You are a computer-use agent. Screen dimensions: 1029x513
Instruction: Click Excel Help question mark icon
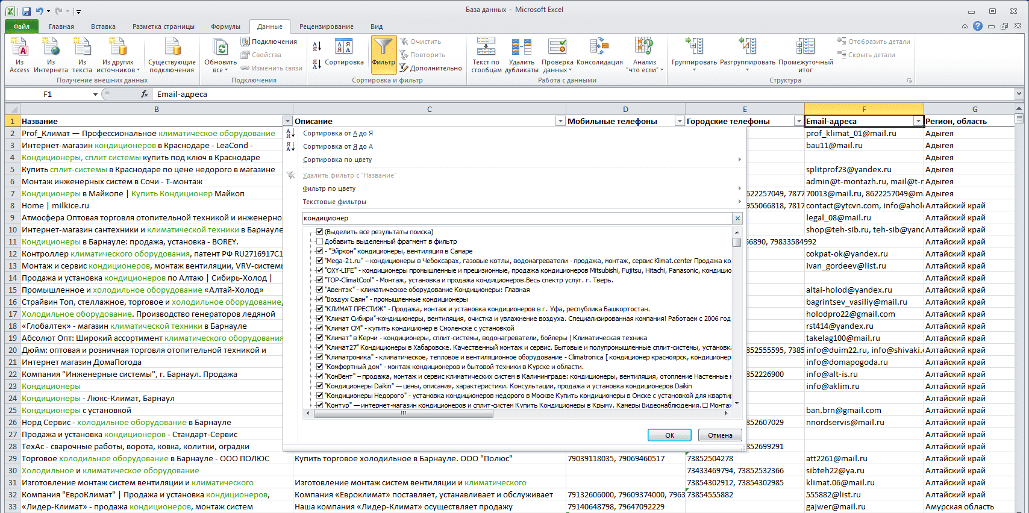(x=977, y=26)
